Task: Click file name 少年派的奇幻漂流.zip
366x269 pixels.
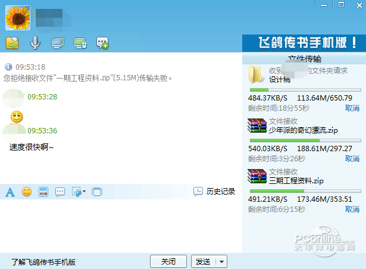Action: [303, 130]
